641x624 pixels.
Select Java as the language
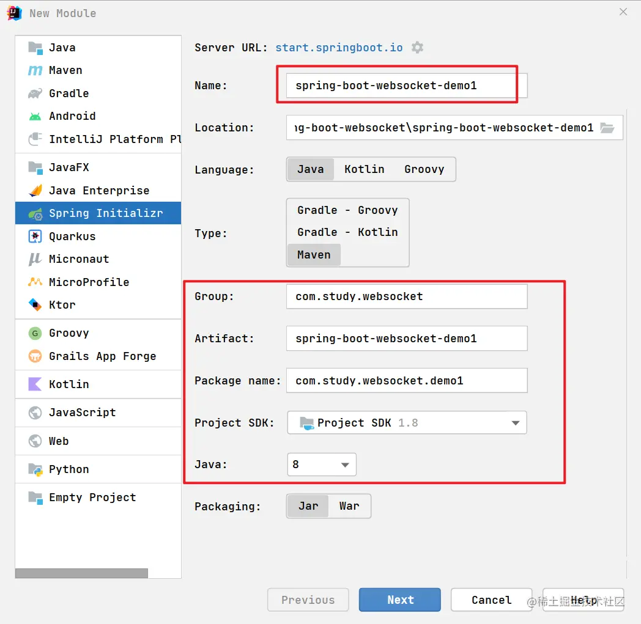click(310, 169)
